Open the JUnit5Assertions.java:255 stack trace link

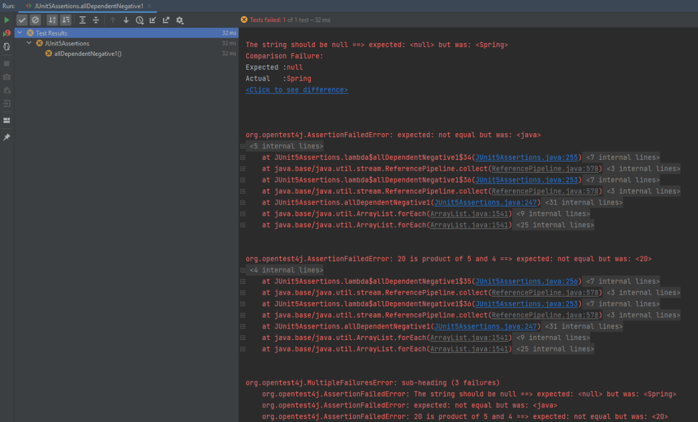click(x=527, y=158)
